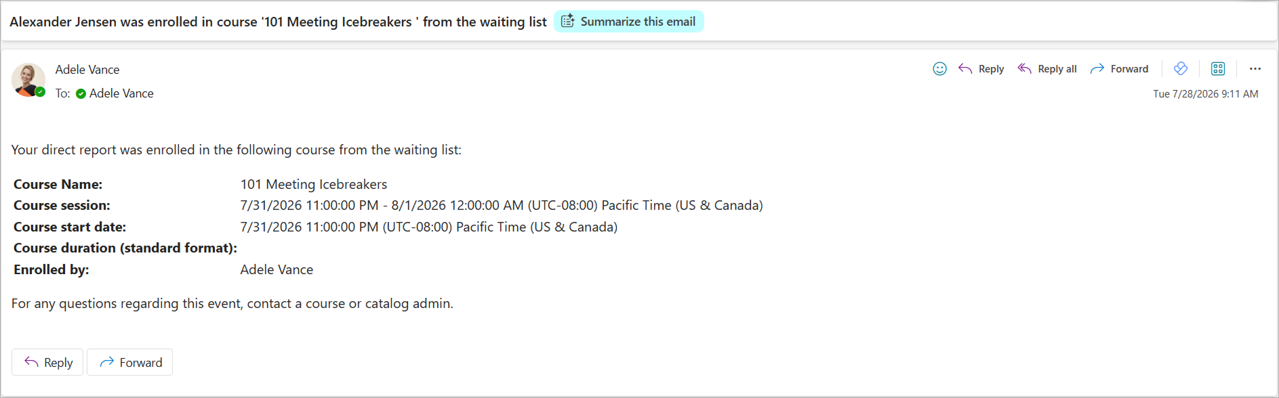Click the received timestamp Tue 7/28/2026
Screen dimensions: 1279x398
1206,94
